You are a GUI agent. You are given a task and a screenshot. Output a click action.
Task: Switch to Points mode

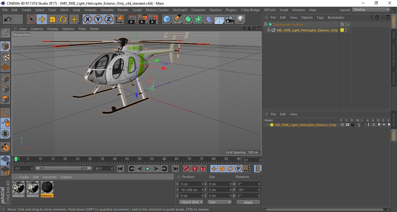click(5, 78)
